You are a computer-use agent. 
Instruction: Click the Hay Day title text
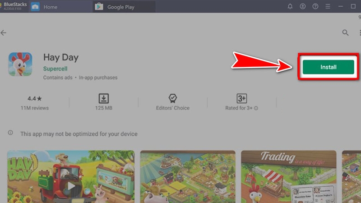coord(61,57)
